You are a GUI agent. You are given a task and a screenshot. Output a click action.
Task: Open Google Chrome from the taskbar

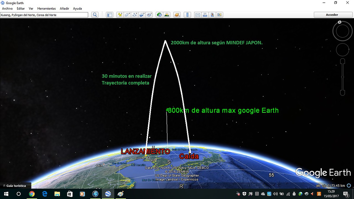click(32, 194)
